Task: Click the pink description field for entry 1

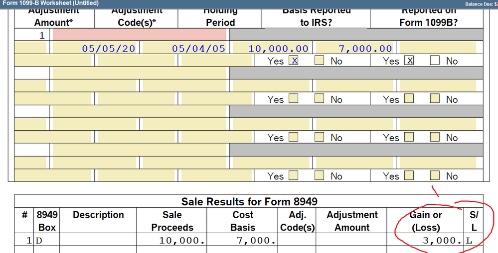Action: coord(139,35)
